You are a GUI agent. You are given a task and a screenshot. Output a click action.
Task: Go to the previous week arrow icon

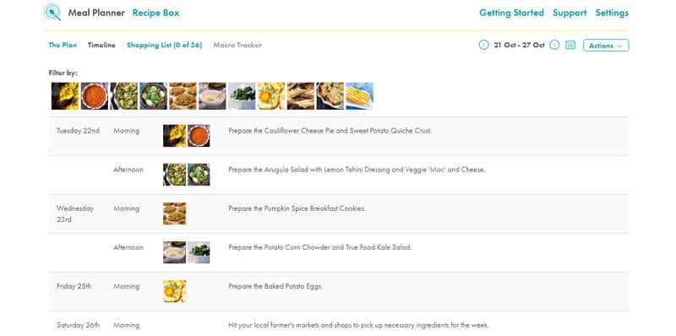click(483, 45)
